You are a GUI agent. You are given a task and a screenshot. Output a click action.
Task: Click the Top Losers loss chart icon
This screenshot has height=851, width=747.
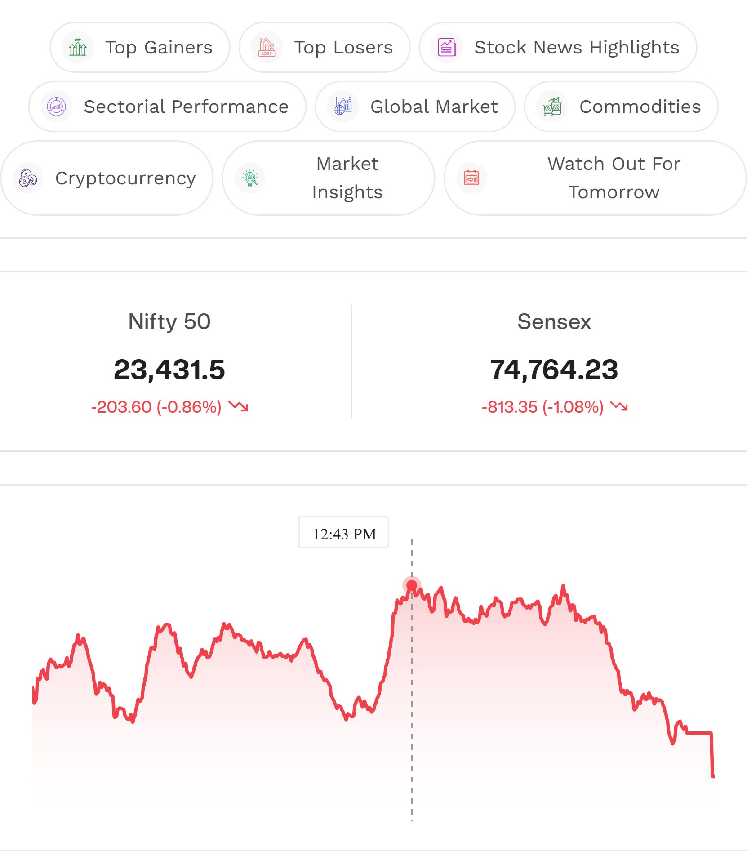(267, 47)
